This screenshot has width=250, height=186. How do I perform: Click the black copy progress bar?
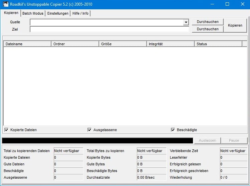coord(97,141)
